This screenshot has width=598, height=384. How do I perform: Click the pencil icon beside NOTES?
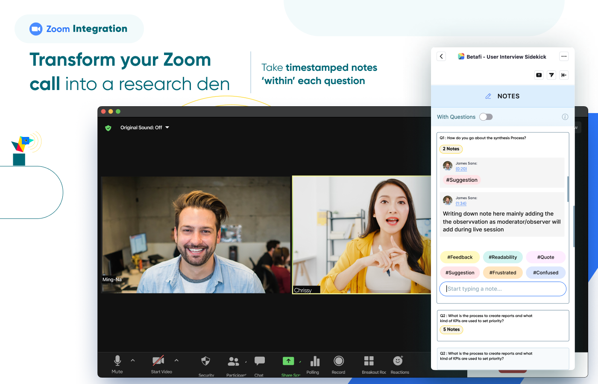[488, 96]
